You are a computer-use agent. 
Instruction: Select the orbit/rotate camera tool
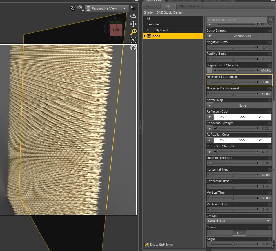133,16
